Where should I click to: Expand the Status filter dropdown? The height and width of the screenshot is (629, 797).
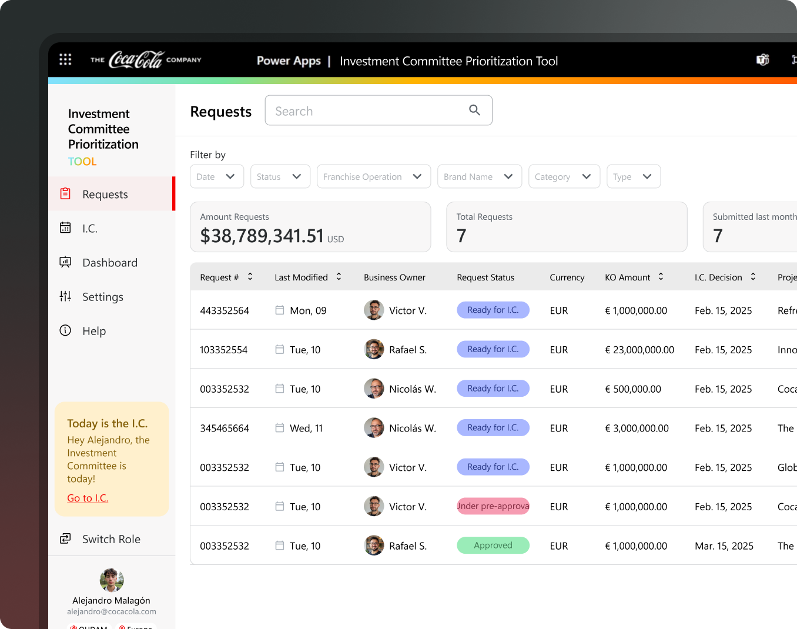coord(280,176)
